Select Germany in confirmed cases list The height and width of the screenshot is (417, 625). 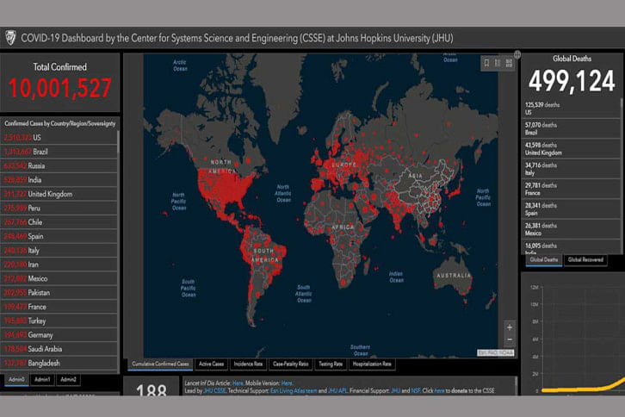59,335
